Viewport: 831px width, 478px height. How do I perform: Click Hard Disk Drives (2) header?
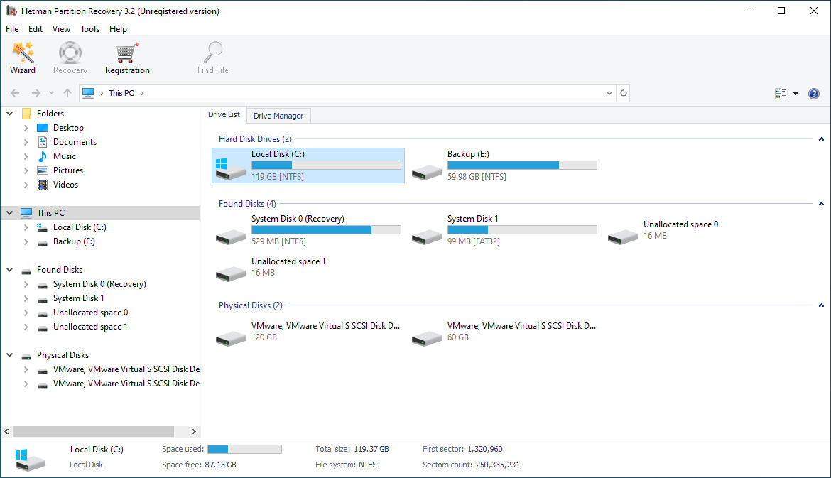[x=255, y=139]
